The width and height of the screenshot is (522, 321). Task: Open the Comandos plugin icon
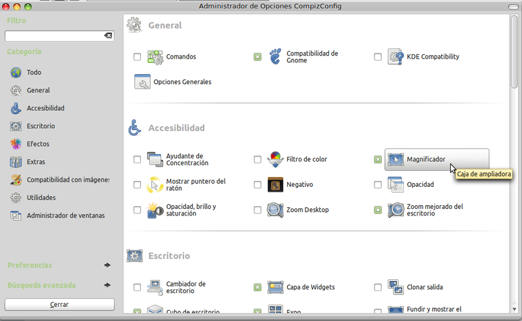pyautogui.click(x=155, y=57)
